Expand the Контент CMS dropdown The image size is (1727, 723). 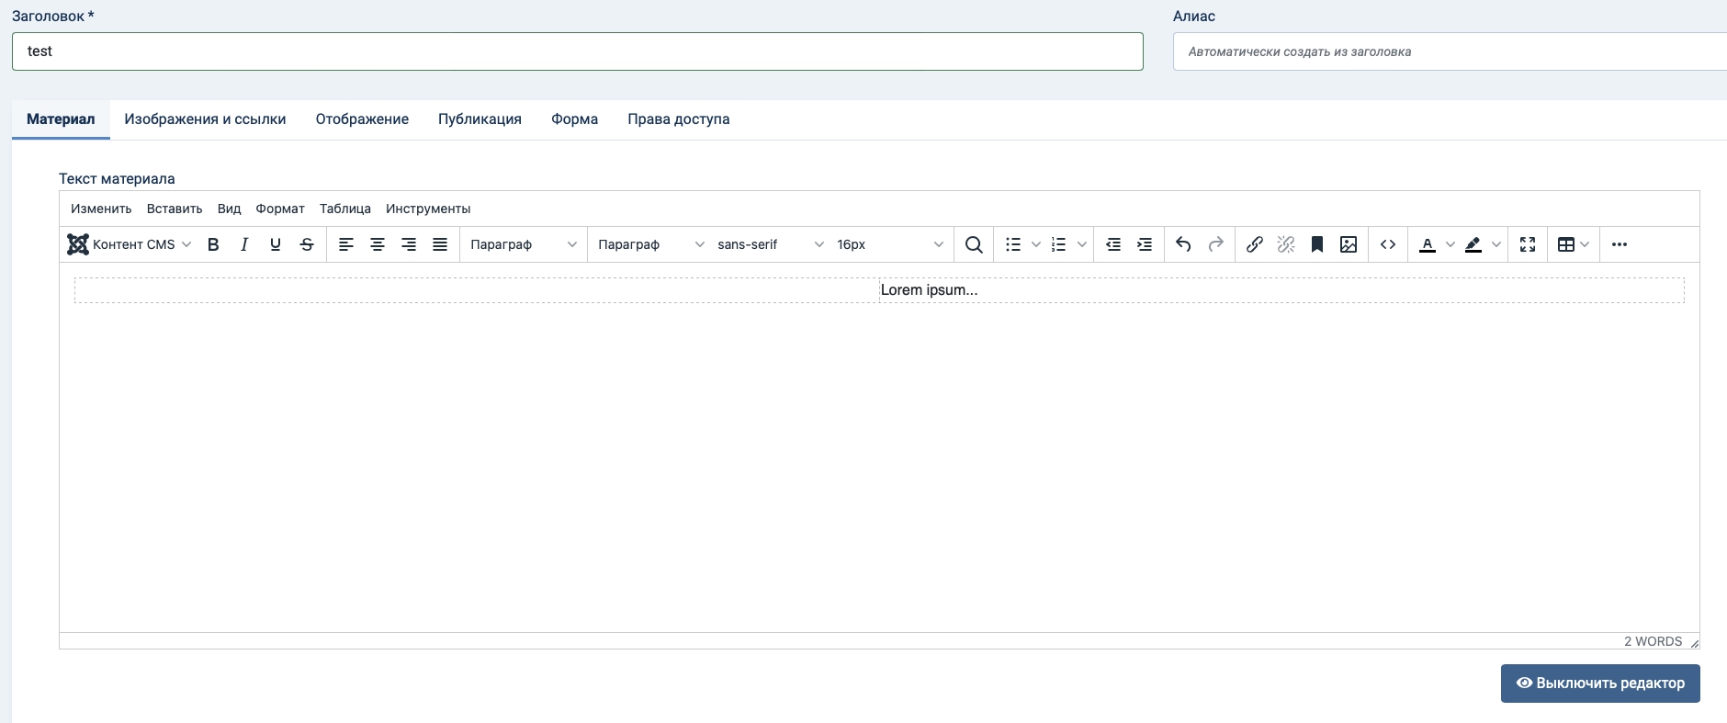[130, 244]
